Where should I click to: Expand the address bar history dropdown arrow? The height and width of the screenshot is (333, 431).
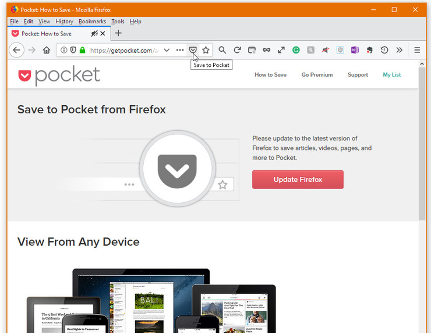pos(167,50)
